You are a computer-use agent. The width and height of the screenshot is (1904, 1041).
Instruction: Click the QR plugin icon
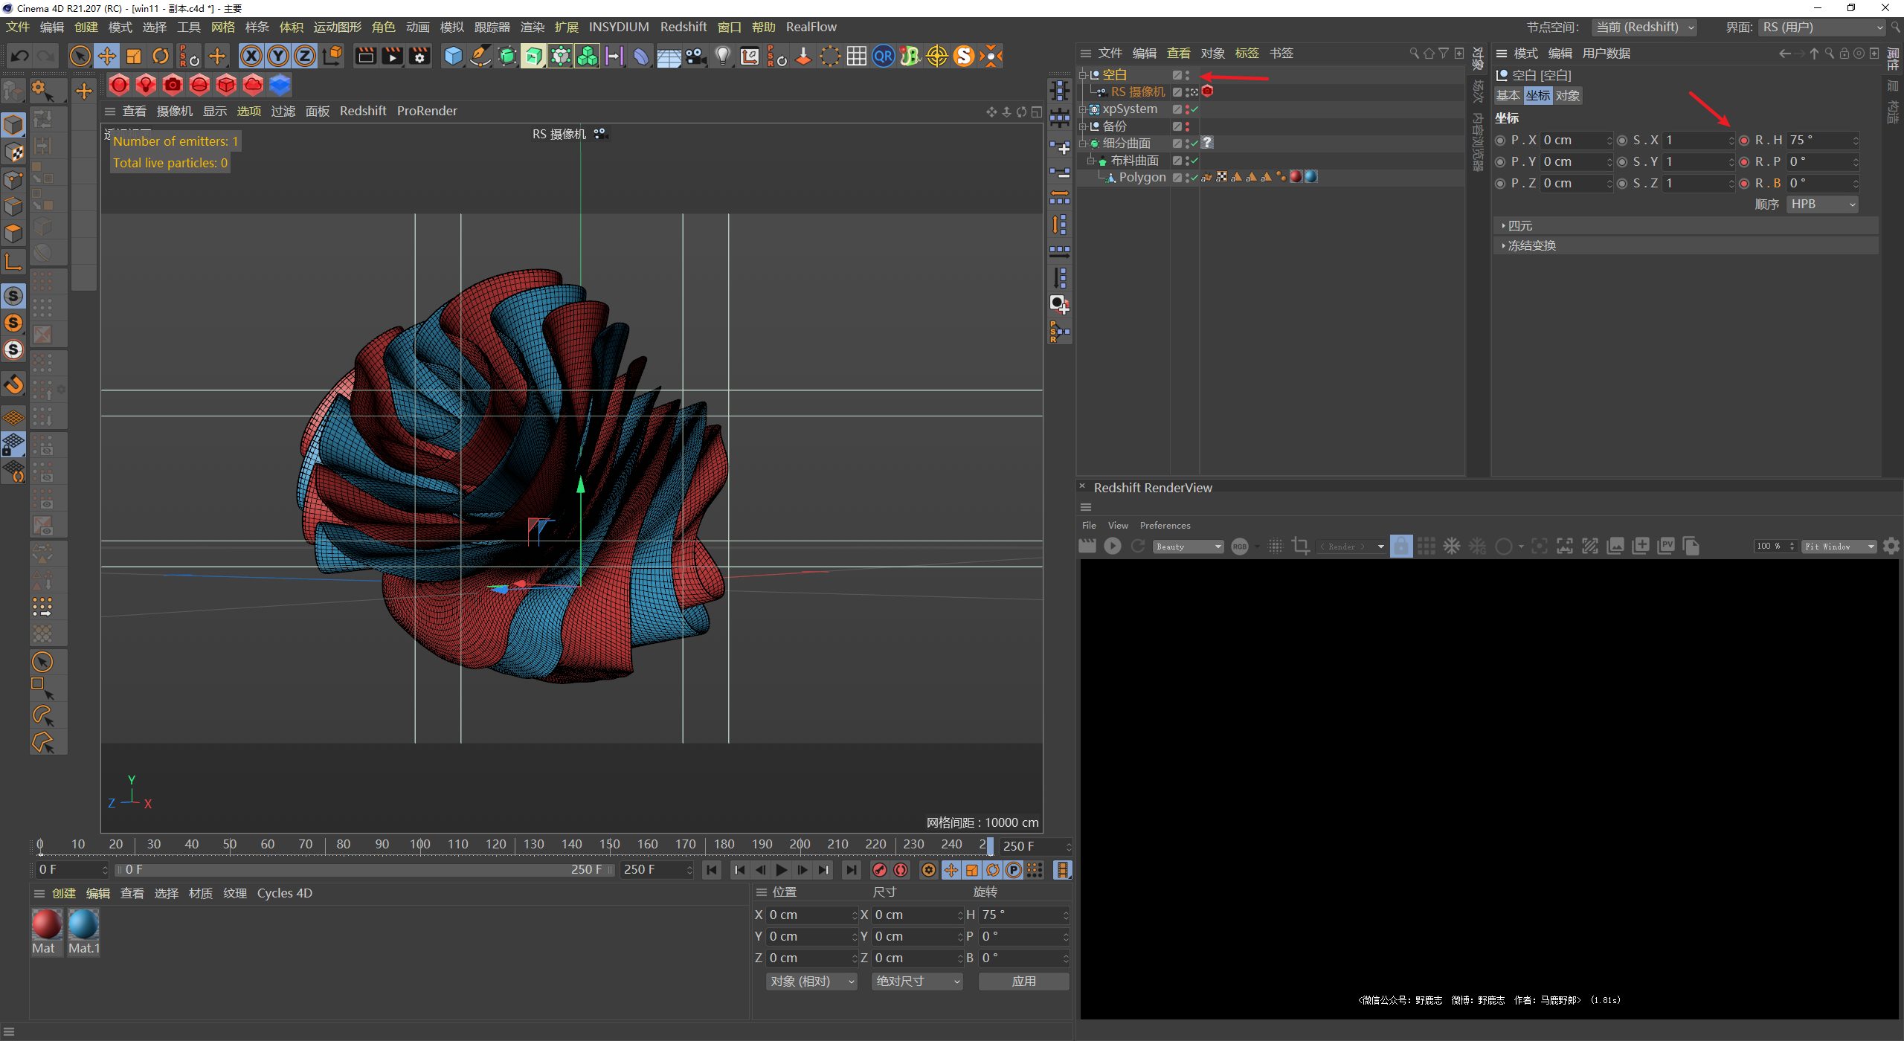coord(884,57)
